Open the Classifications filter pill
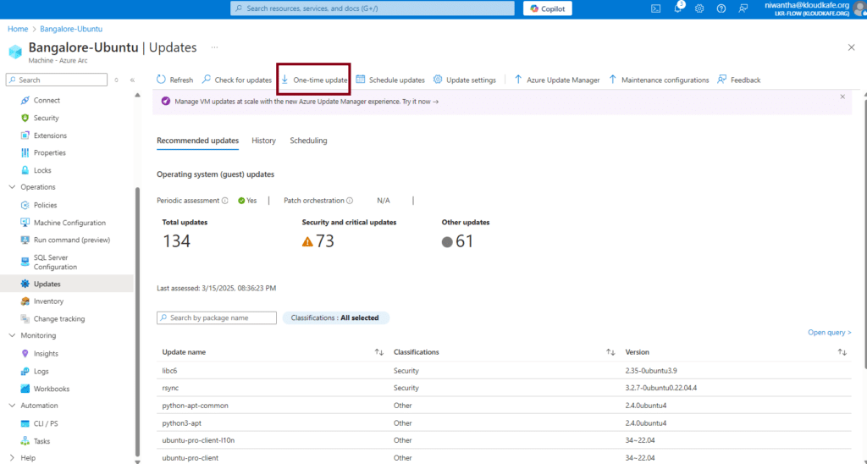 [335, 318]
